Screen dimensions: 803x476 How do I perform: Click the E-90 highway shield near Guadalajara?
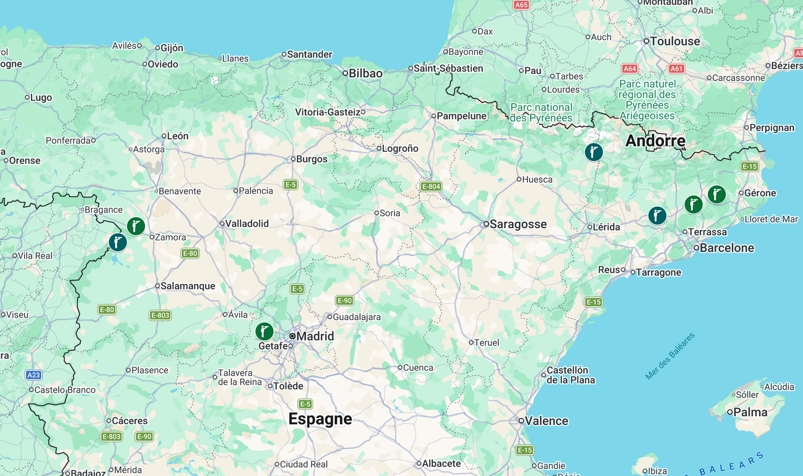pyautogui.click(x=345, y=301)
